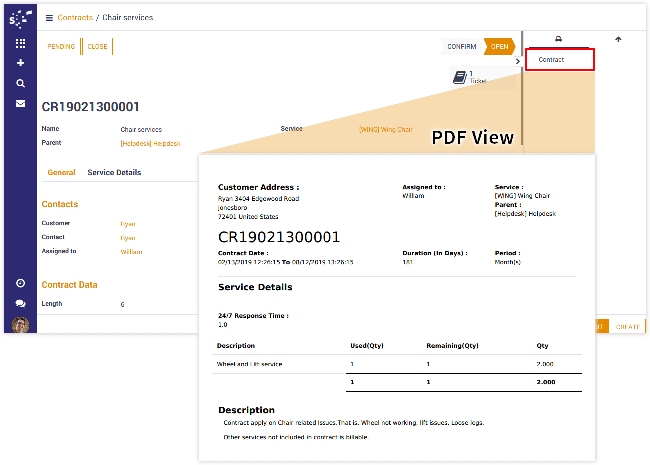This screenshot has height=465, width=650.
Task: Select the General tab
Action: click(x=61, y=173)
